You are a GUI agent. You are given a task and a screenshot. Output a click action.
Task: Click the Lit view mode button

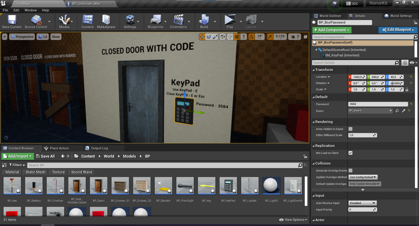click(x=42, y=37)
